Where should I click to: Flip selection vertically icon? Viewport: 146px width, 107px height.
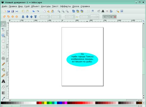coord(17,17)
